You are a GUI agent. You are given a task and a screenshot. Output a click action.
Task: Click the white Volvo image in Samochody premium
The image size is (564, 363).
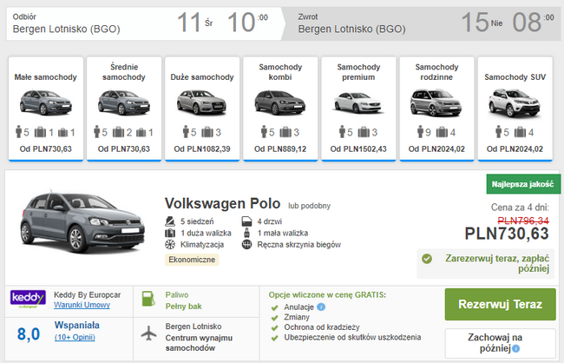click(x=357, y=103)
